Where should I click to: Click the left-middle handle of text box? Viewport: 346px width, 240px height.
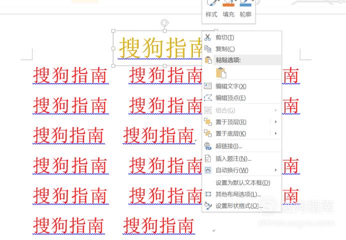[113, 48]
